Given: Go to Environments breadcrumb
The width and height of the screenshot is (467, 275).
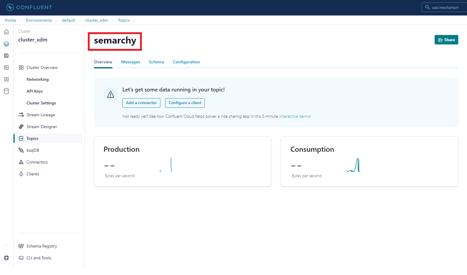Looking at the screenshot, I should [x=39, y=20].
